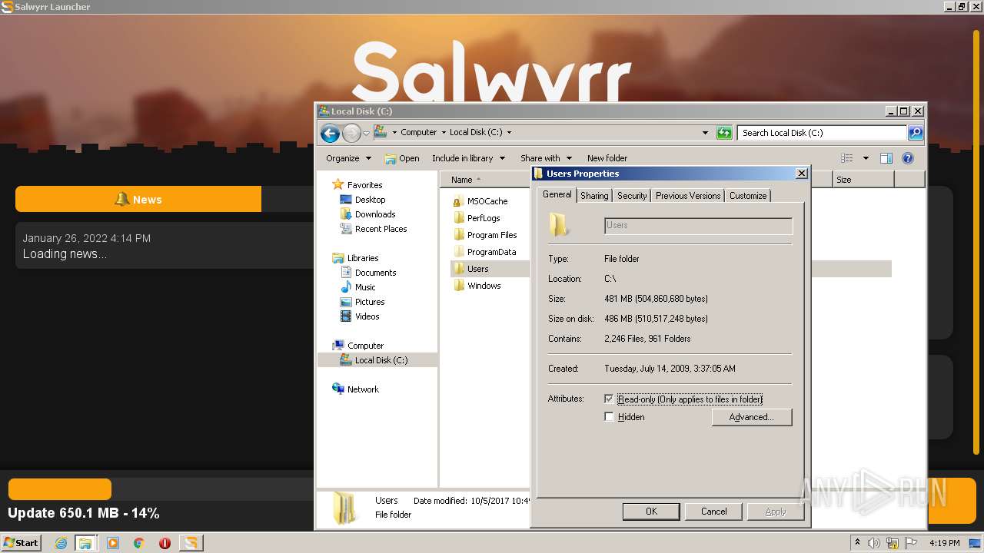984x553 pixels.
Task: Switch to the General tab
Action: 557,195
